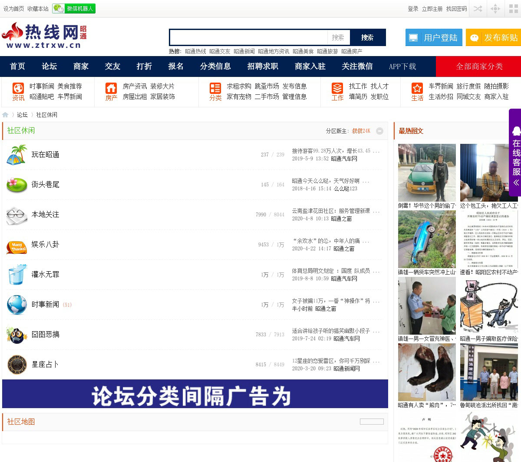This screenshot has height=462, width=521.
Task: Open the 全部商家分类 category dropdown
Action: pos(479,66)
